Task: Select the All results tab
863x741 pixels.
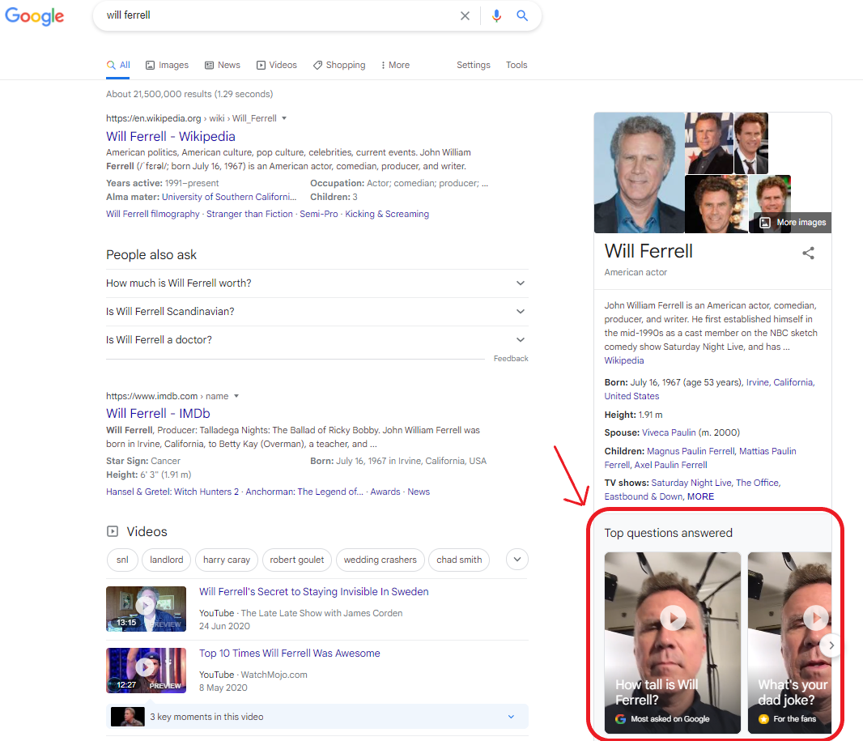Action: click(118, 65)
